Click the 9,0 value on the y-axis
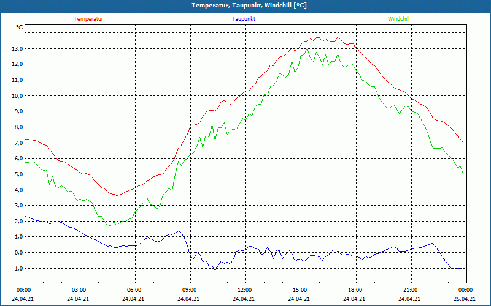 [x=18, y=111]
